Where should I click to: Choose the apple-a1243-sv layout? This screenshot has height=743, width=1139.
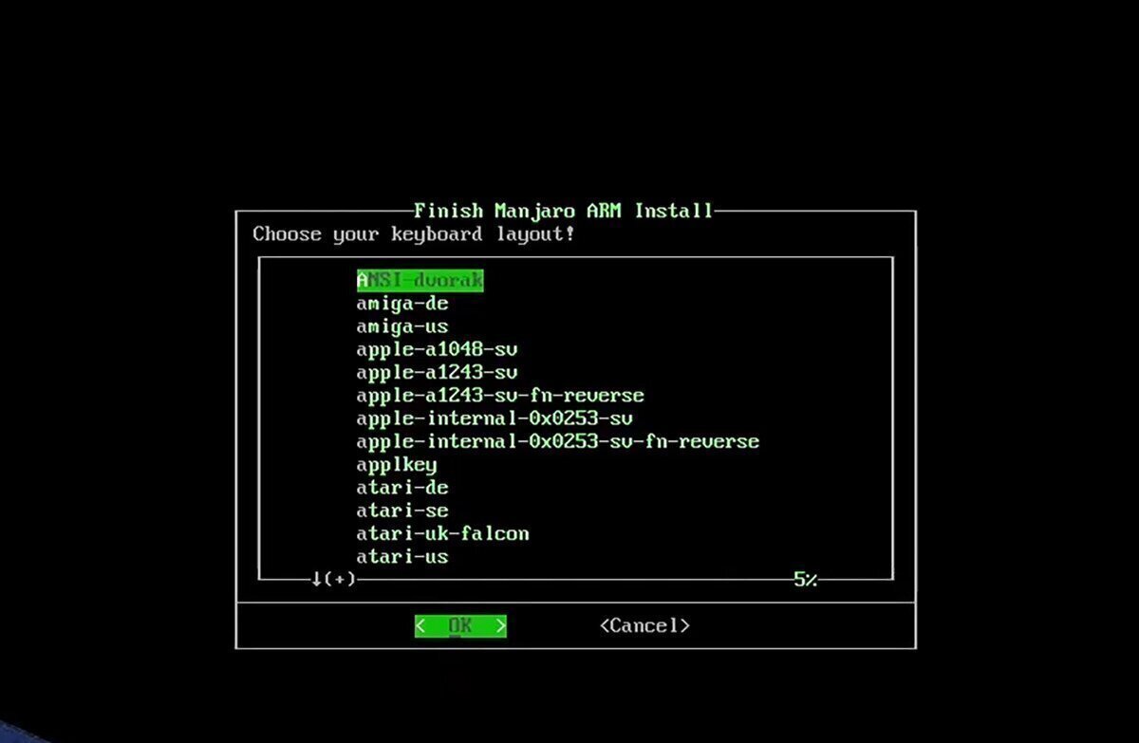438,372
